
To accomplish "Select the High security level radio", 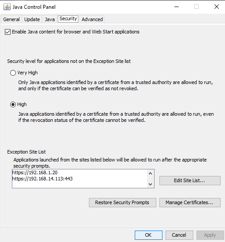I will (13, 104).
